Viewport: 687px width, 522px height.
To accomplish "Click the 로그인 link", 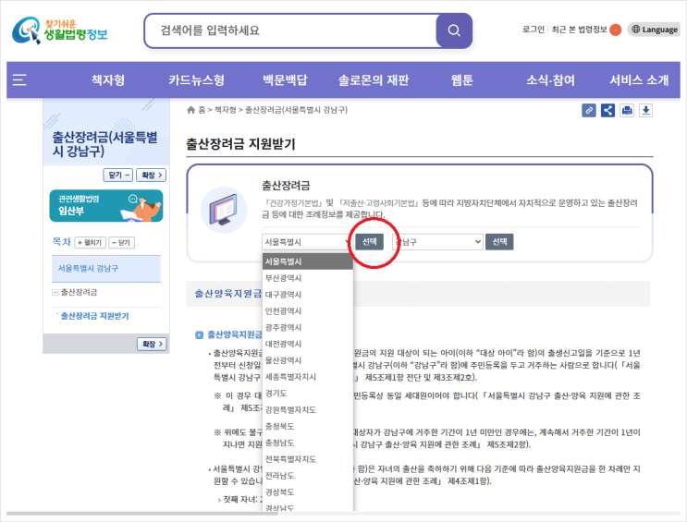I will tap(534, 30).
